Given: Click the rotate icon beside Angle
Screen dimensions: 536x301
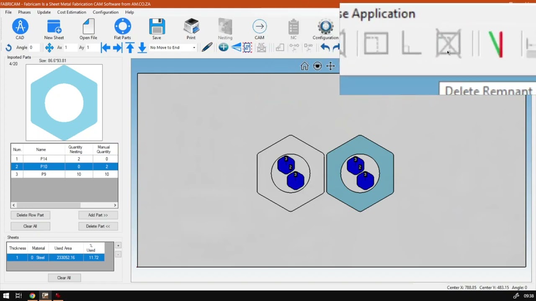Looking at the screenshot, I should tap(8, 48).
